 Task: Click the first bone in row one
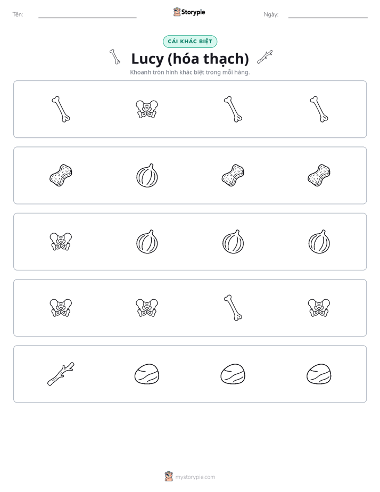click(x=61, y=109)
